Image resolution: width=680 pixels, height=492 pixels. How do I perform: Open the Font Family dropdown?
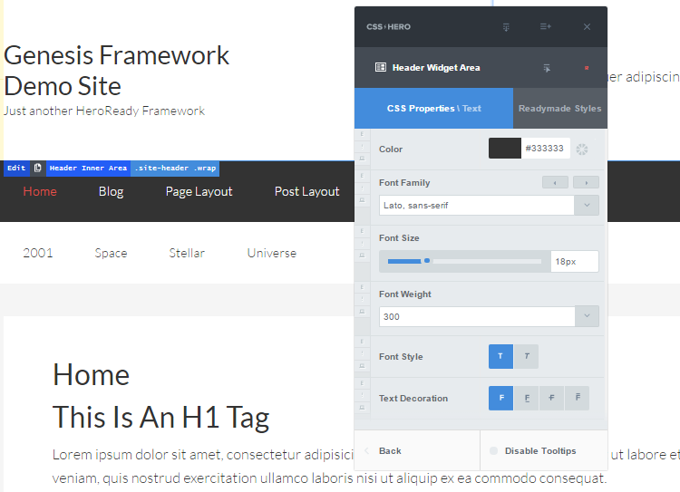(489, 206)
